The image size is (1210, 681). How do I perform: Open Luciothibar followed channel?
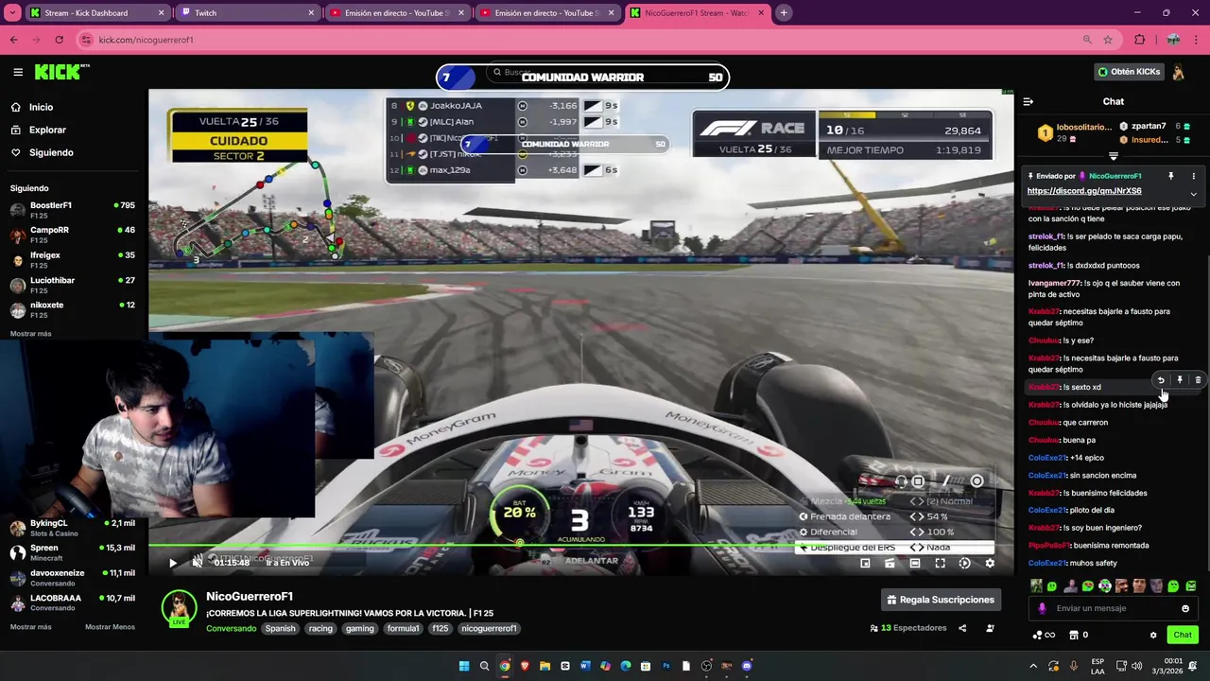click(x=74, y=285)
